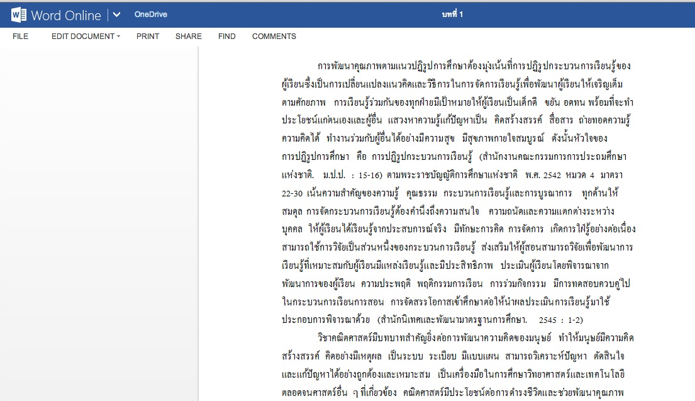Click the Word Online brand text

pos(67,14)
